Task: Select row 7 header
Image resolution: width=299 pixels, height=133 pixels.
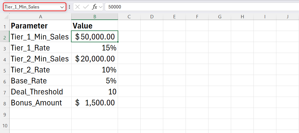Action: 5,92
